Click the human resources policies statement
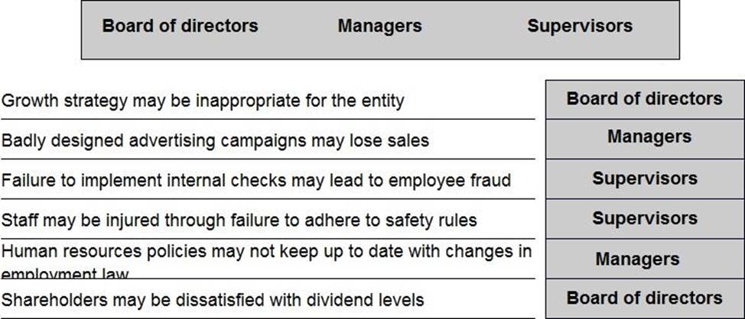Screen dimensions: 745x319 (x=266, y=250)
